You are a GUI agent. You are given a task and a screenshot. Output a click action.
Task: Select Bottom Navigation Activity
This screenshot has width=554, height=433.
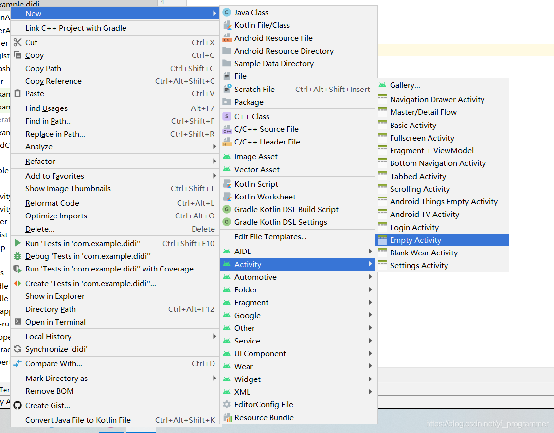[x=442, y=163]
